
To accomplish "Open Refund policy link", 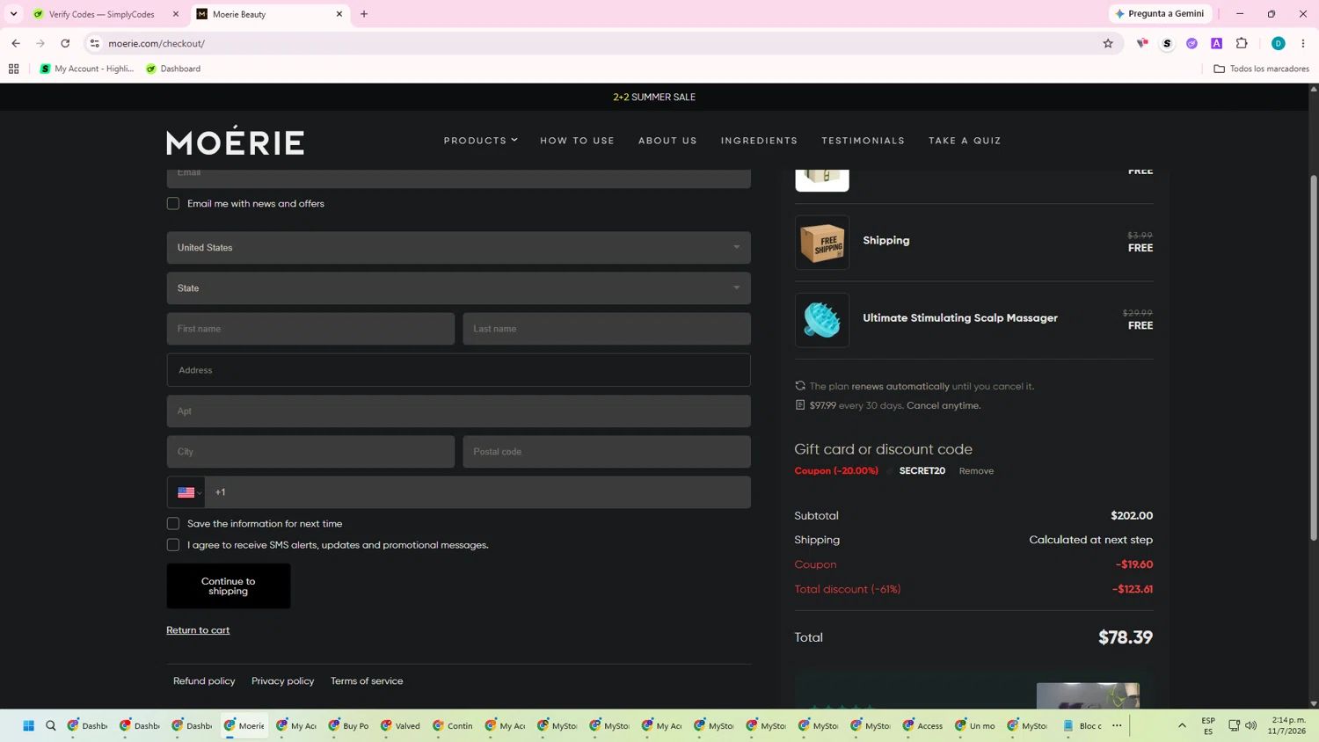I will click(204, 681).
